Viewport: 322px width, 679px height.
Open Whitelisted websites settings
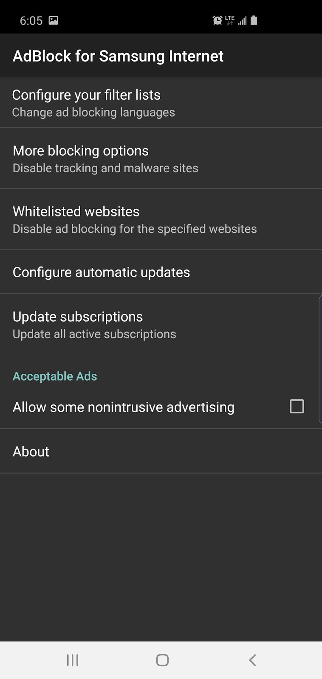click(76, 212)
